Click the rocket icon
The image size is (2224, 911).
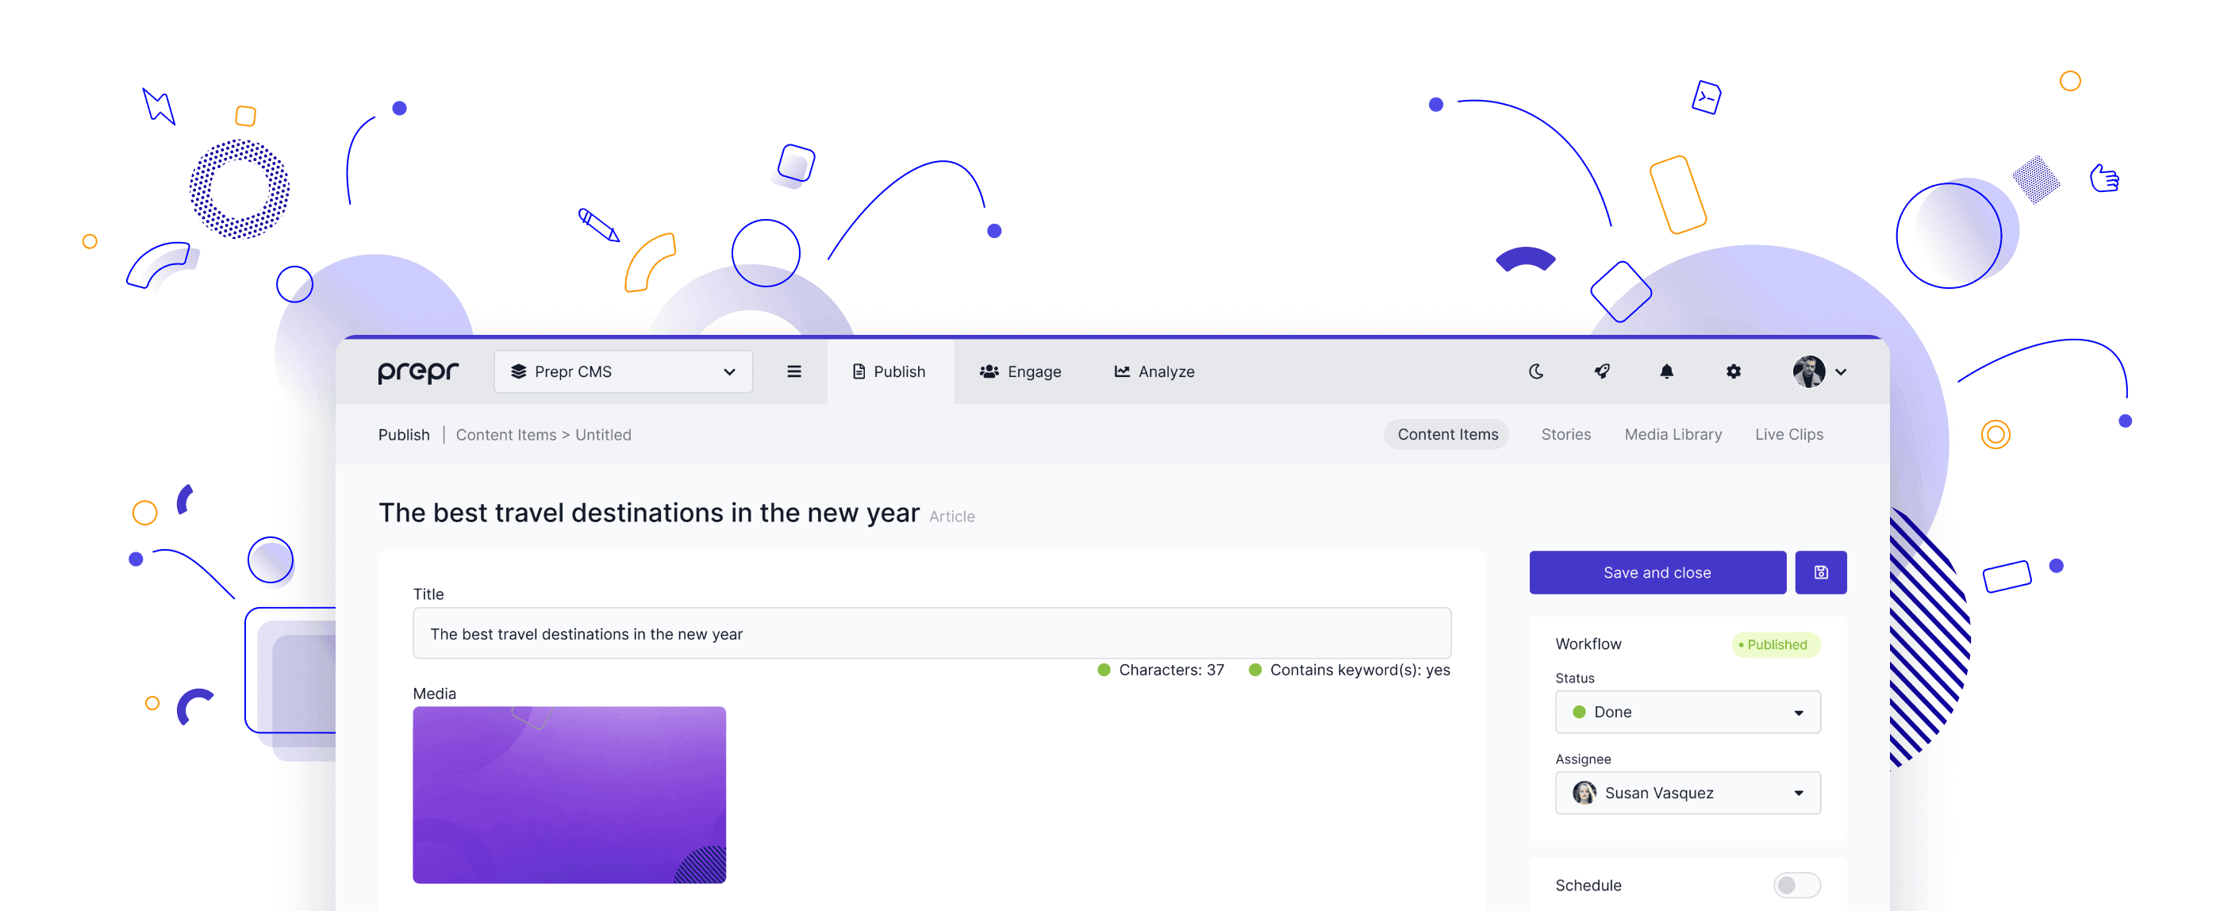1601,371
